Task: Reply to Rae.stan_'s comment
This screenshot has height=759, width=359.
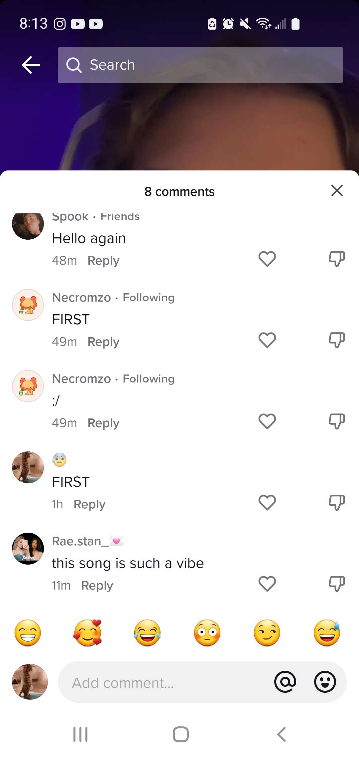Action: tap(97, 585)
